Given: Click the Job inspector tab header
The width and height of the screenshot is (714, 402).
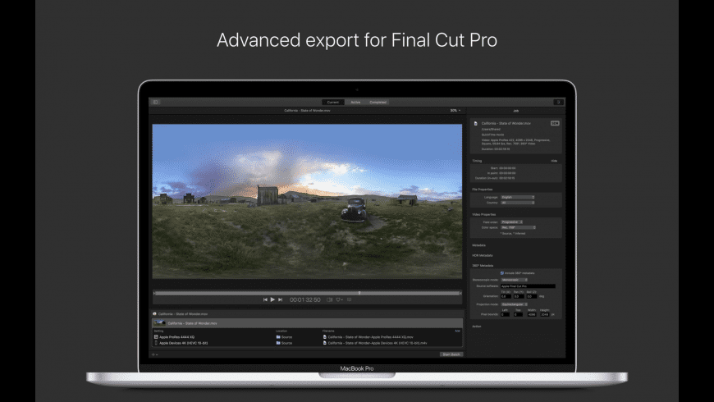Looking at the screenshot, I should coord(516,111).
